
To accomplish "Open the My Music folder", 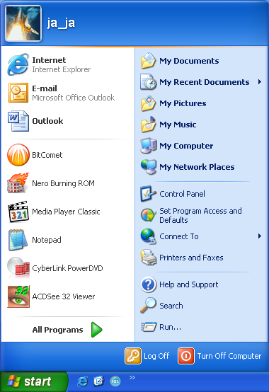I will (201, 125).
